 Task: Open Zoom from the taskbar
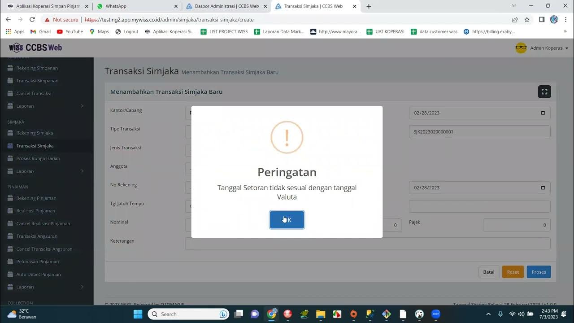coord(435,314)
